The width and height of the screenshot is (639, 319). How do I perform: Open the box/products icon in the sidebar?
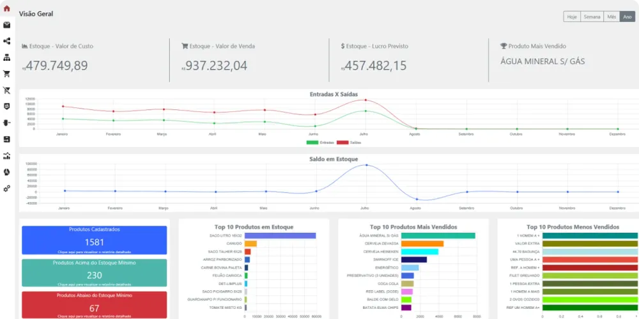tap(6, 25)
